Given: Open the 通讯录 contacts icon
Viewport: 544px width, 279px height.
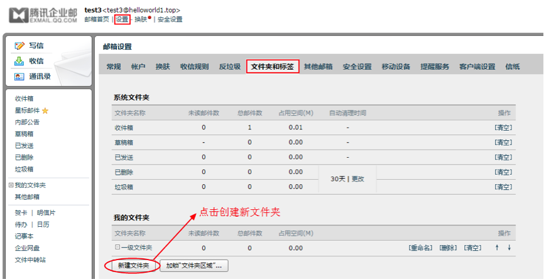Looking at the screenshot, I should coord(19,77).
